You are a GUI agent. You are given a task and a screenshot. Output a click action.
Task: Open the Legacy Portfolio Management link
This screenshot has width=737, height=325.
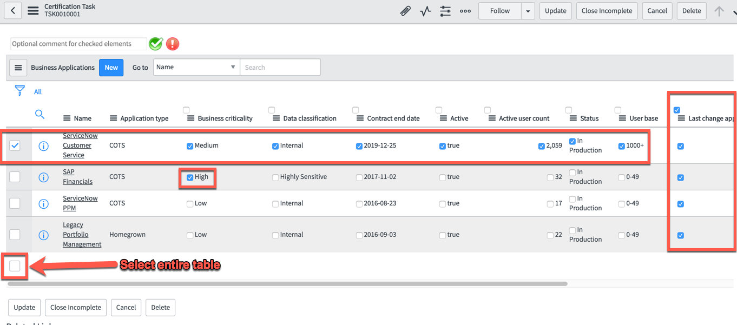point(82,235)
